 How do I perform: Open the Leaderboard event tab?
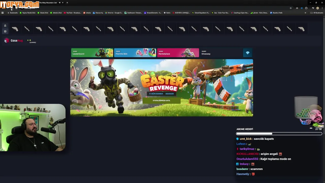[92, 53]
